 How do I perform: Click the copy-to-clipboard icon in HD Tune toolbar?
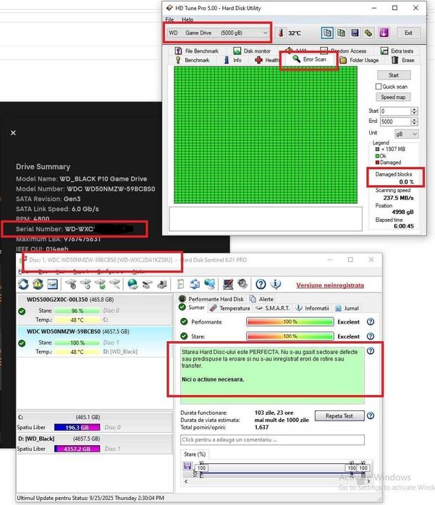point(327,33)
